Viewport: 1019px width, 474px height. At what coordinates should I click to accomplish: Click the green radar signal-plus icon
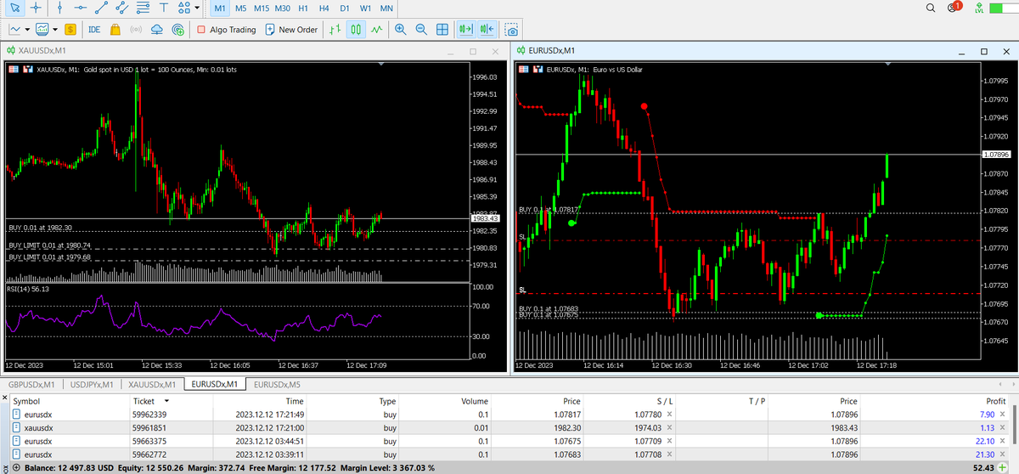point(177,29)
